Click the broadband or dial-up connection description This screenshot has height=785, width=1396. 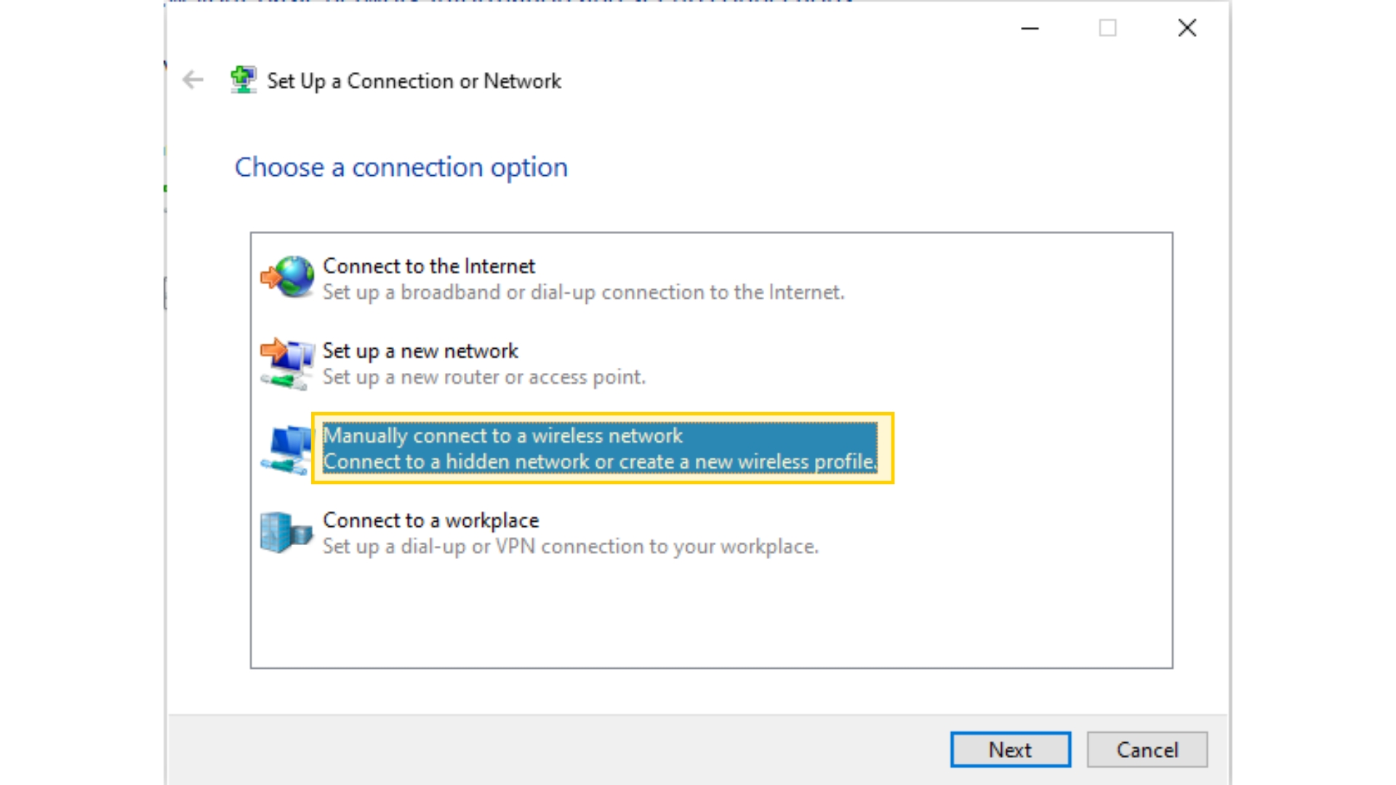(x=583, y=292)
